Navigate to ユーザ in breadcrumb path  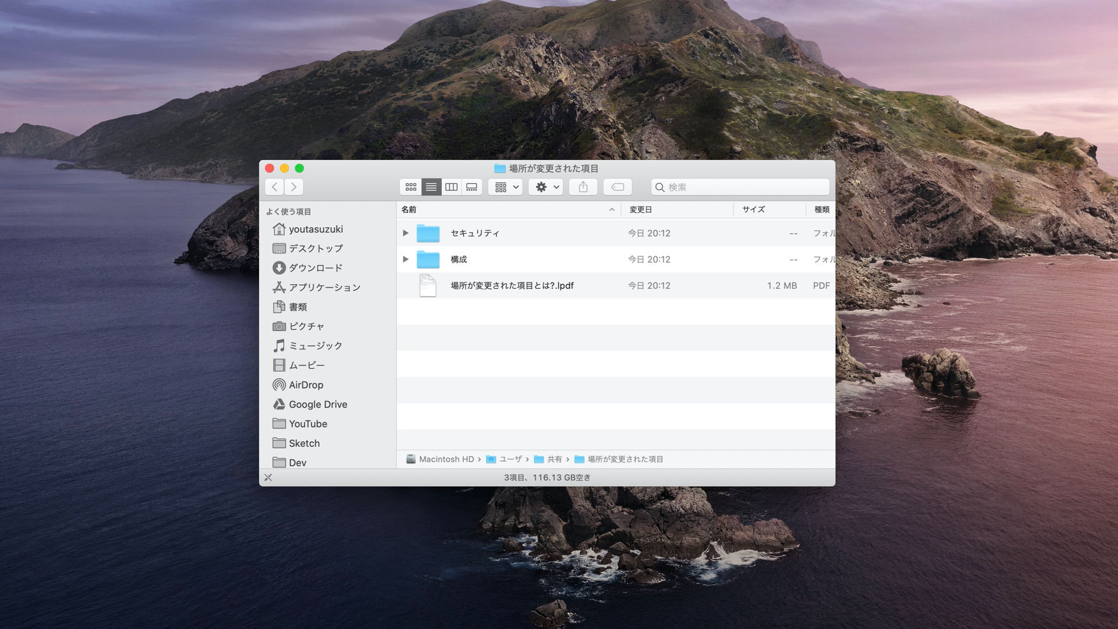pos(510,458)
